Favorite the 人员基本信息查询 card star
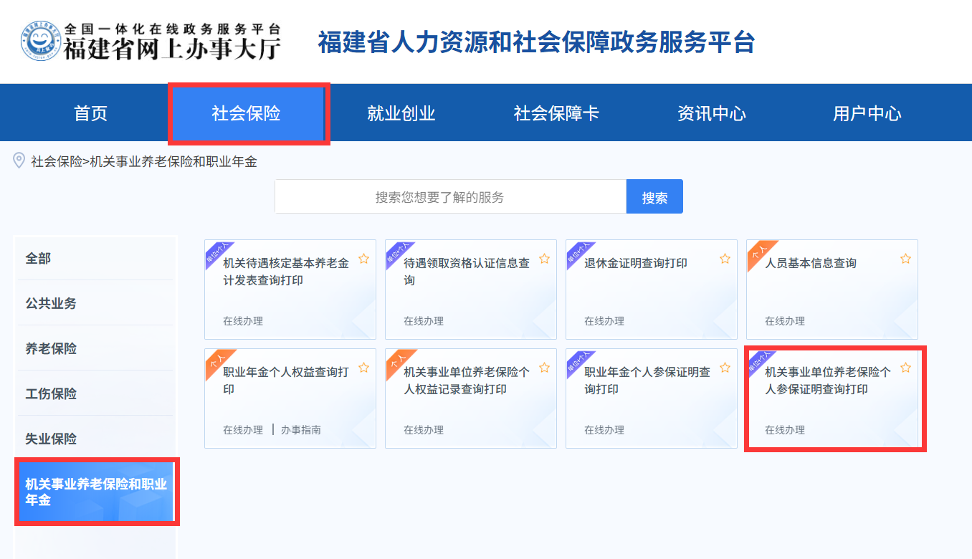This screenshot has width=972, height=559. (905, 259)
